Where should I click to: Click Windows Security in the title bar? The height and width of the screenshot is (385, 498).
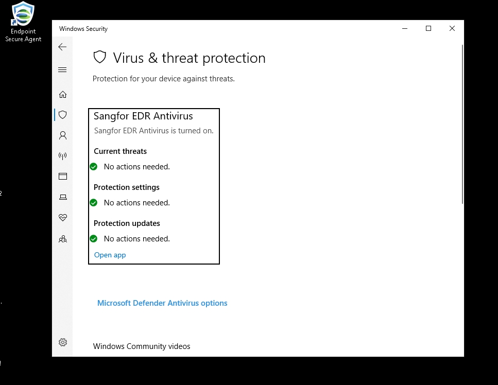(x=83, y=29)
